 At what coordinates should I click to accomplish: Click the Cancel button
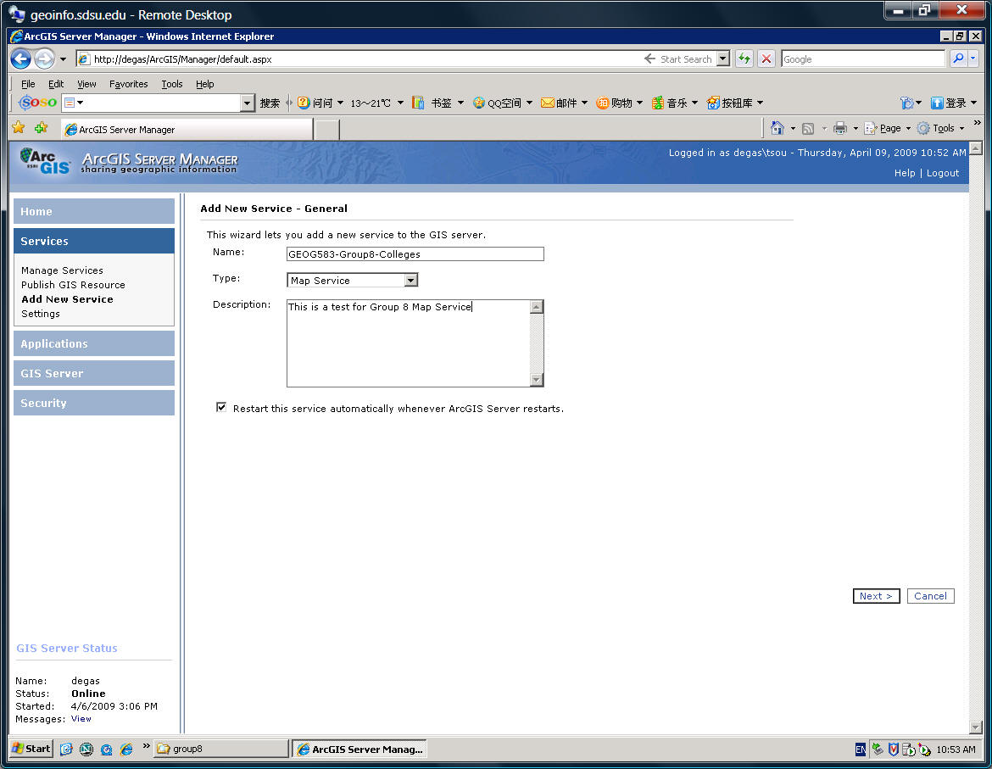tap(930, 596)
